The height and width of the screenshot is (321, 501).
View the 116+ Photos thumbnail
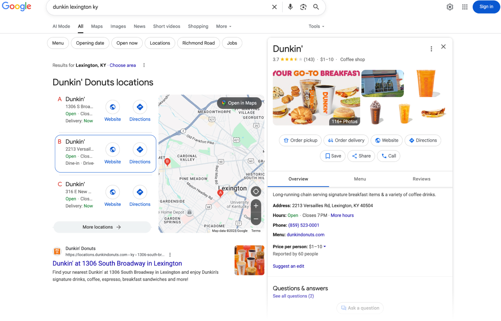tap(344, 121)
